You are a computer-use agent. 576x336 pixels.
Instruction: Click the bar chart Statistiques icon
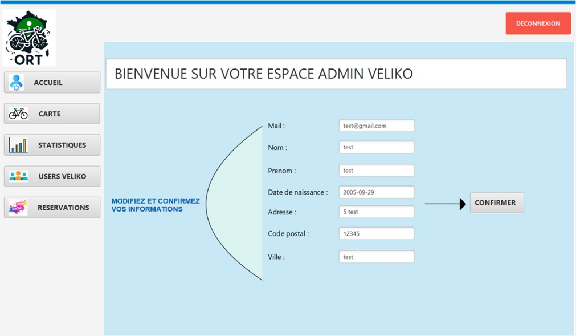[x=18, y=145]
